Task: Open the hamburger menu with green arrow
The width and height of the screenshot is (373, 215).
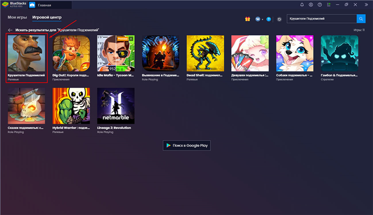Action: point(329,4)
